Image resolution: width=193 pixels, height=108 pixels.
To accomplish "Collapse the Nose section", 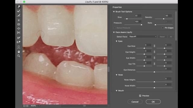I will (x=116, y=75).
